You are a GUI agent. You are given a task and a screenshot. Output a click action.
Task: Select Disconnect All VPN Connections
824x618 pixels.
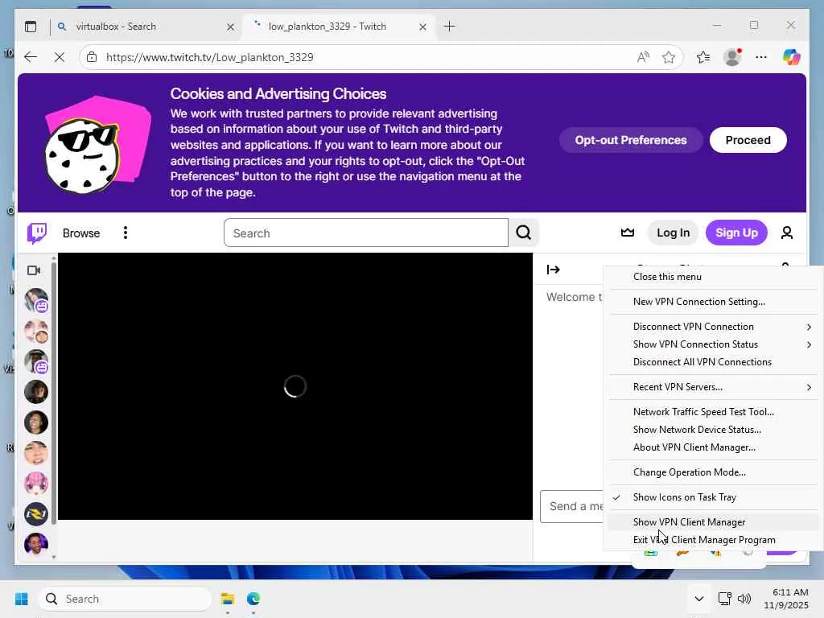[714, 362]
